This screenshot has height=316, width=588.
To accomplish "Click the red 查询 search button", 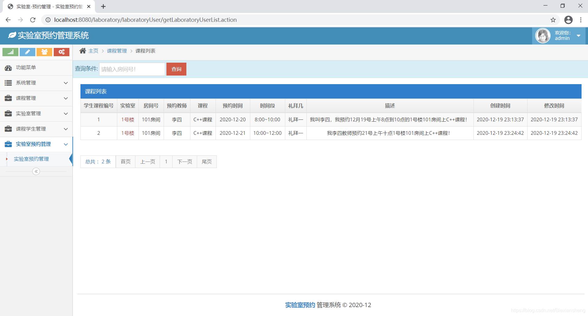I will (176, 69).
